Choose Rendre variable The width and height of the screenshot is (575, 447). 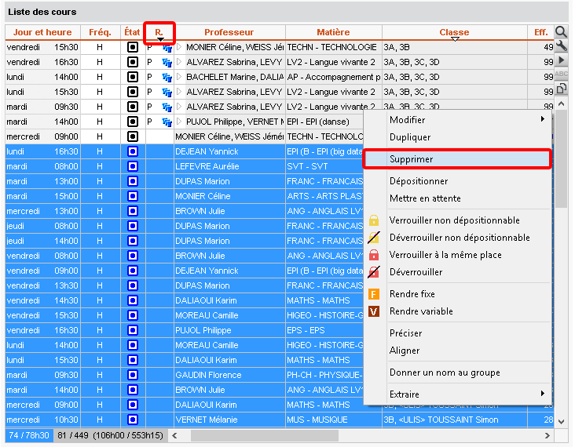pyautogui.click(x=457, y=311)
